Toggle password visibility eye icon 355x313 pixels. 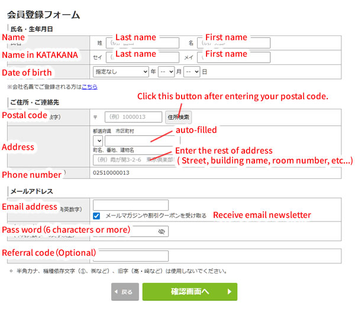click(x=162, y=232)
